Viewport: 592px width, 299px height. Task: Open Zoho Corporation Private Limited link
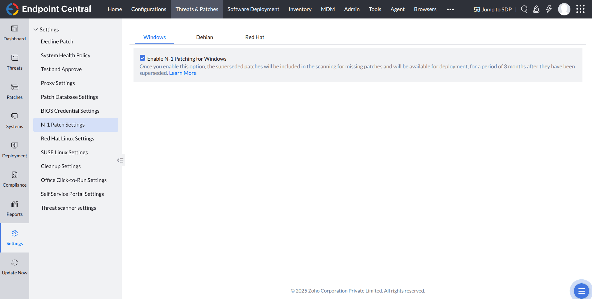coord(346,291)
